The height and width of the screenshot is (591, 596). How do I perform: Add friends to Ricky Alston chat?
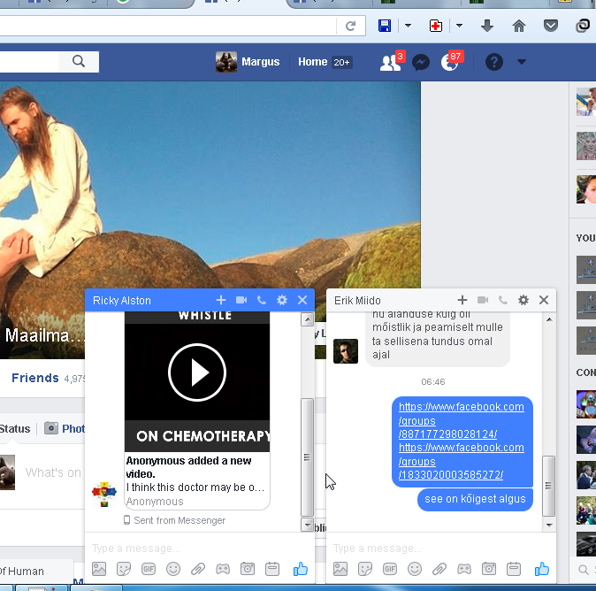(221, 300)
